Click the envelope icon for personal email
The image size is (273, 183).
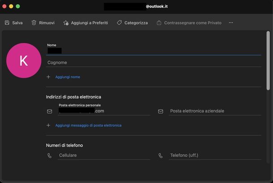click(49, 111)
